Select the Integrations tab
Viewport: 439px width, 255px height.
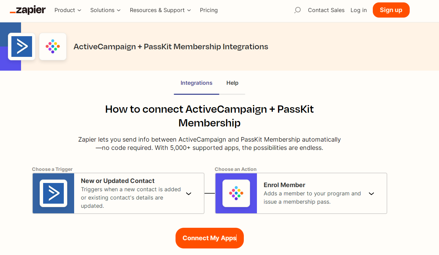tap(197, 83)
